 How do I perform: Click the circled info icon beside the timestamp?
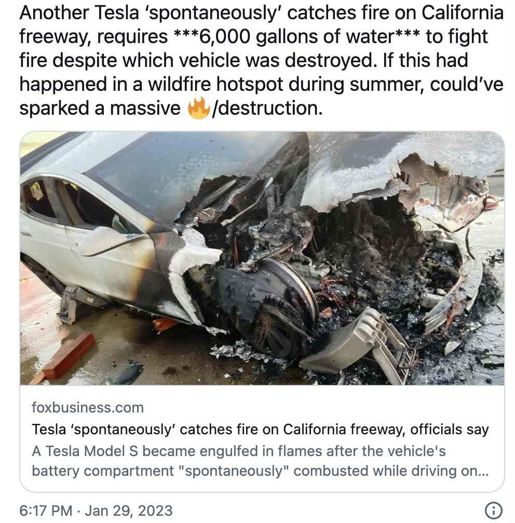[493, 511]
